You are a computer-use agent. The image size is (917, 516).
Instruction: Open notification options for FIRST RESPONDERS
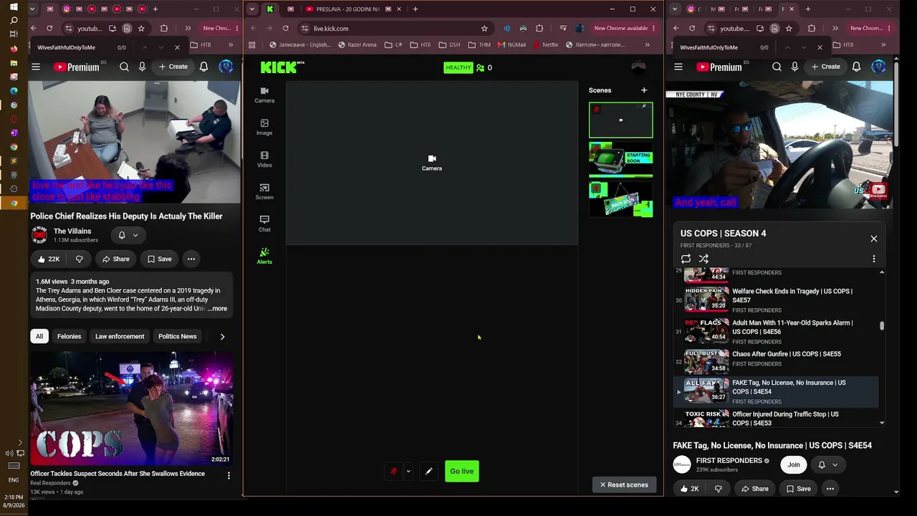click(827, 464)
